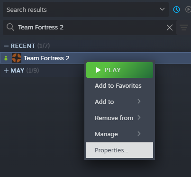Viewport: 191px width, 177px height.
Task: Select Properties... from context menu
Action: coord(119,150)
